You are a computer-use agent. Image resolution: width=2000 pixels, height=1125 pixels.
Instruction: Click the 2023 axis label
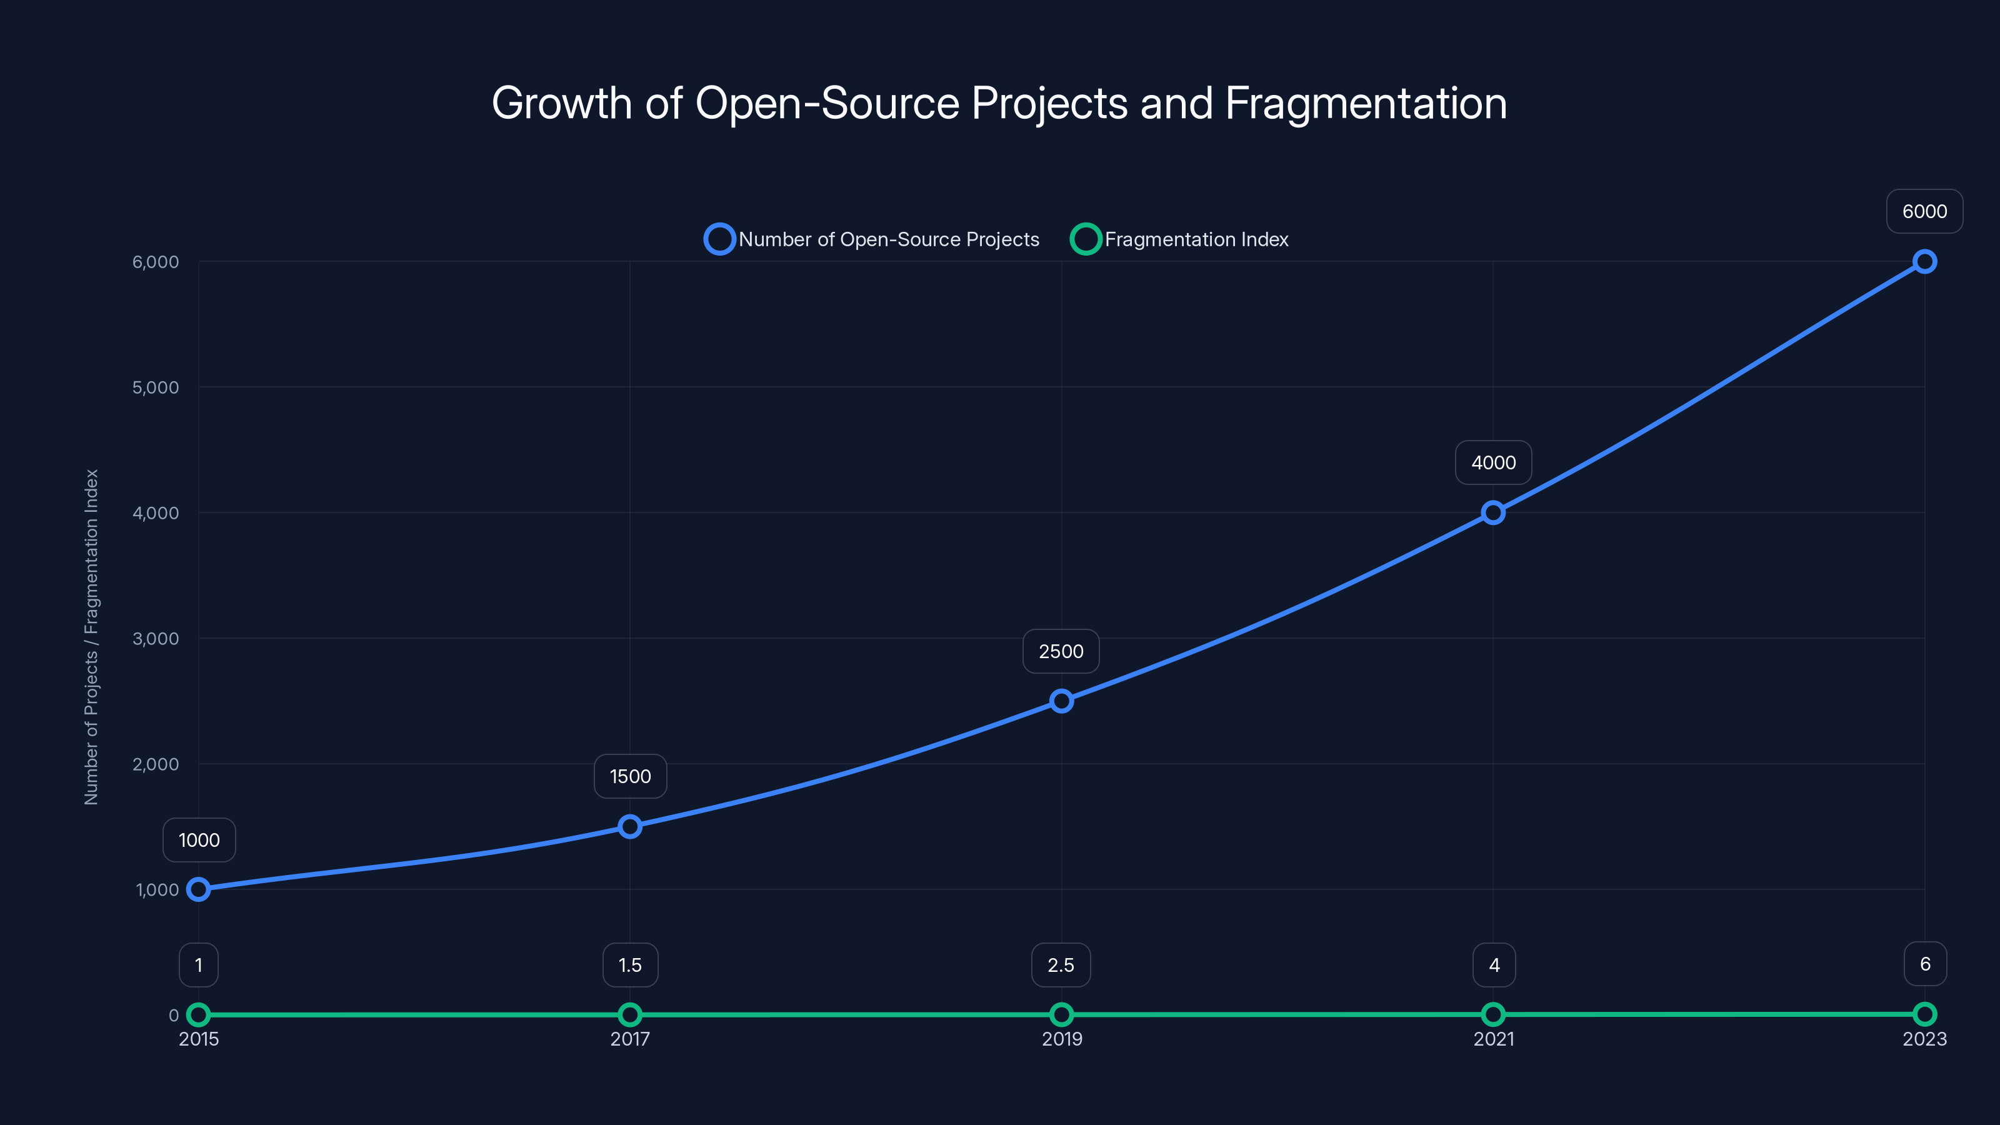click(1926, 1039)
